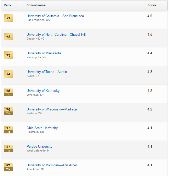This screenshot has width=170, height=176.
Task: Select the 'San Francisco, CA' location text
Action: [x=38, y=20]
